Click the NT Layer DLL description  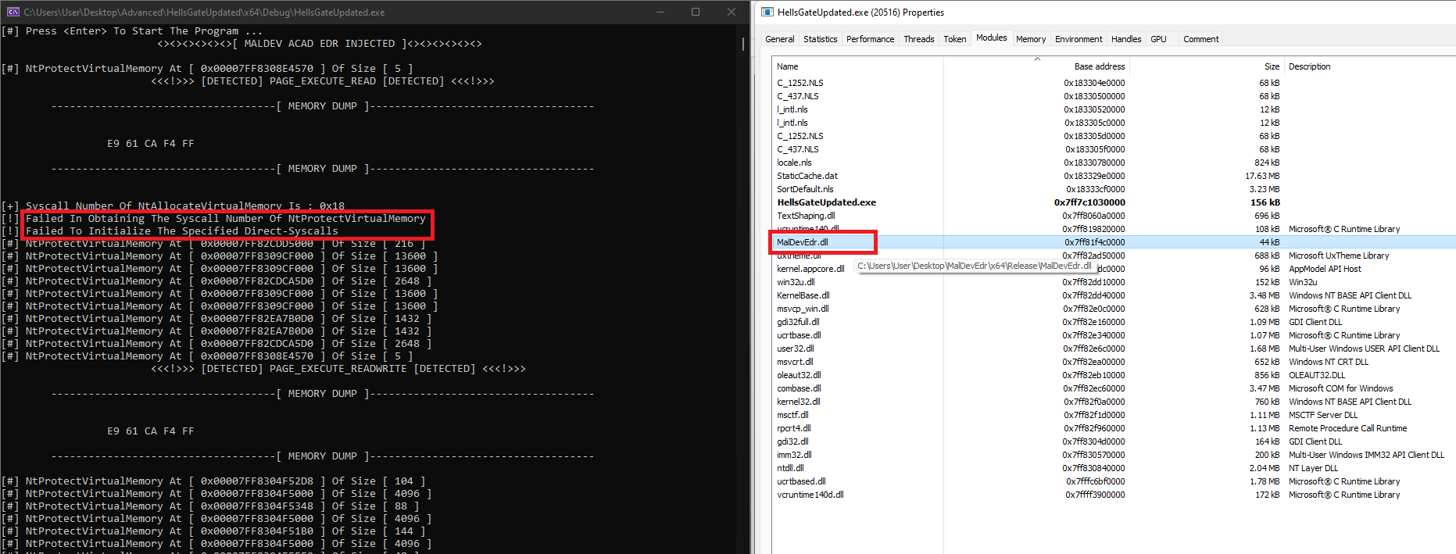(x=1313, y=468)
